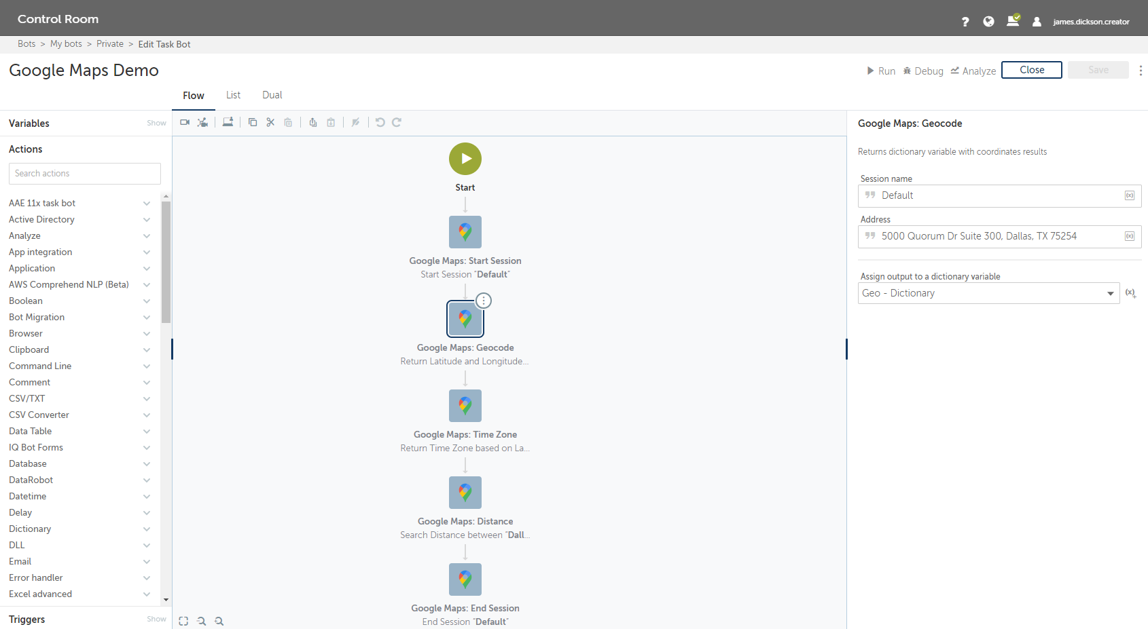Screen dimensions: 1148x629
Task: Show the Variables panel
Action: (x=156, y=123)
